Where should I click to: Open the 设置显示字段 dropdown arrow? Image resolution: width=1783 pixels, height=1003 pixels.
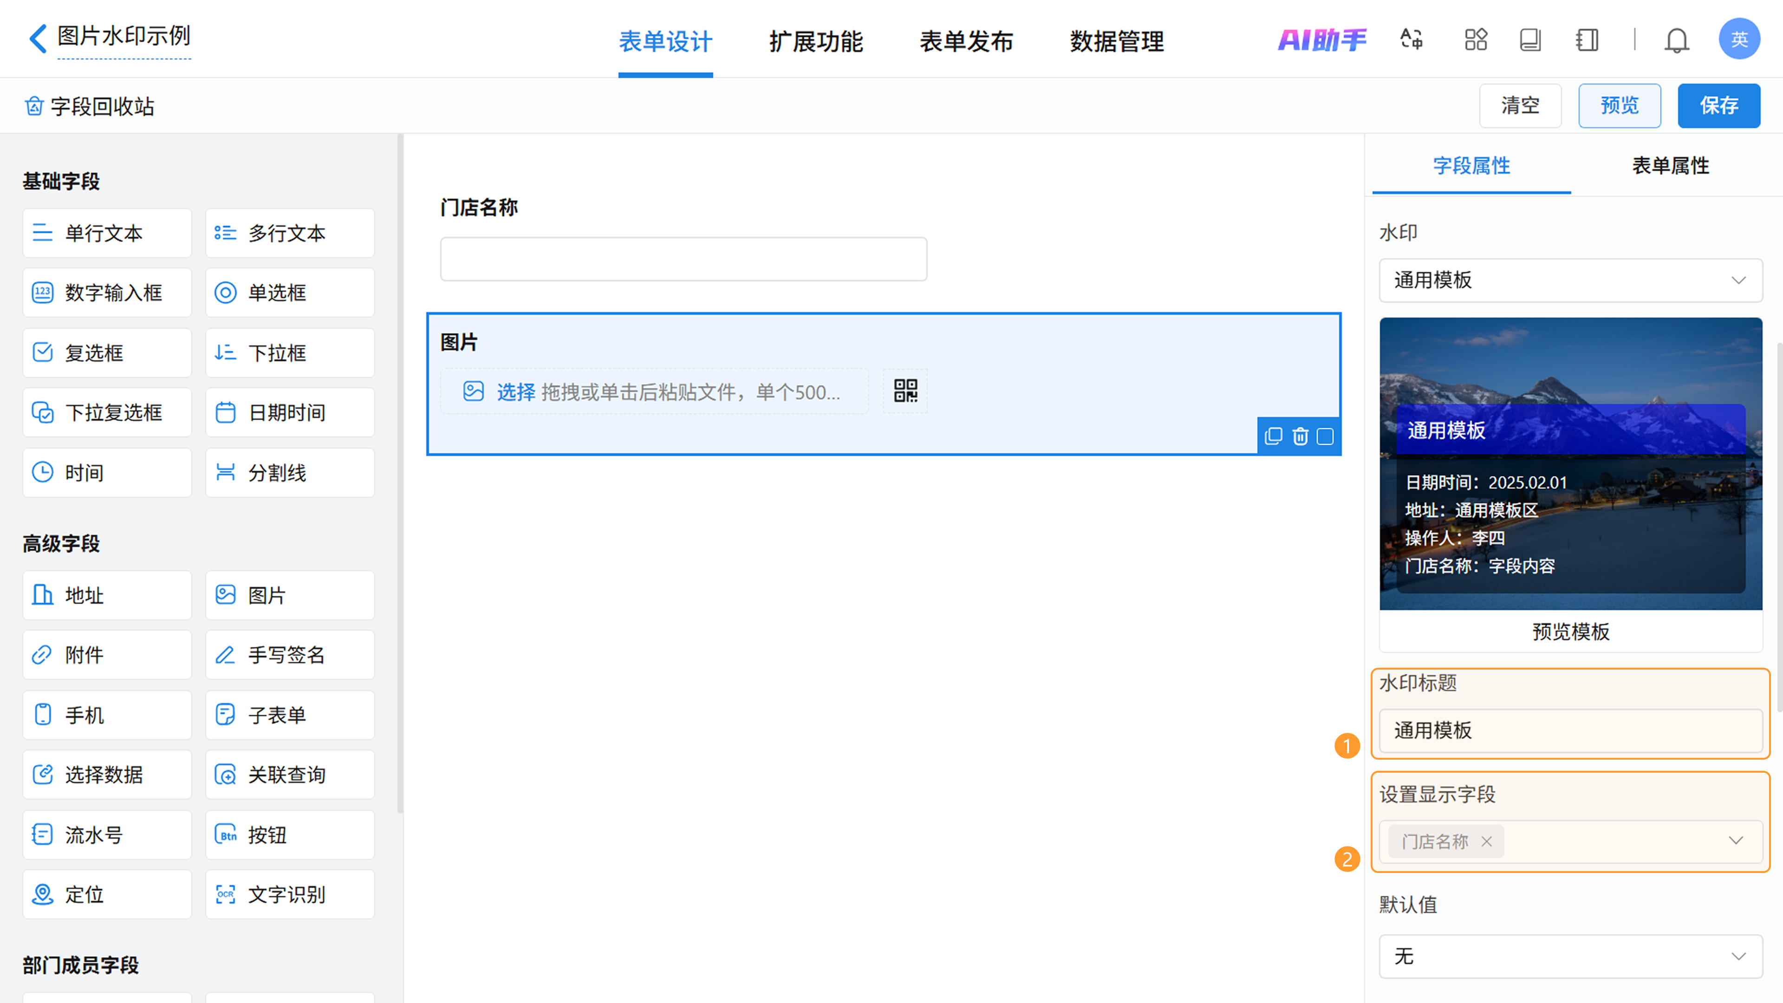(x=1735, y=840)
